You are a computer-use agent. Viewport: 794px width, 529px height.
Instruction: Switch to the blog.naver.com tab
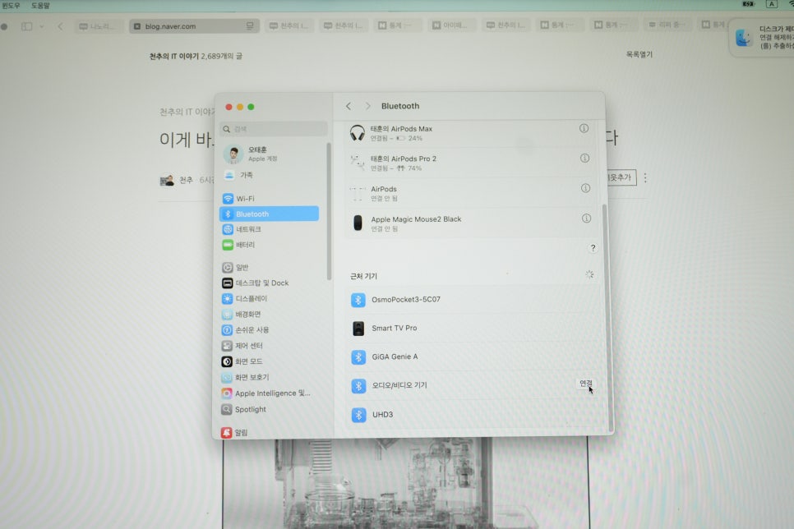pos(195,25)
